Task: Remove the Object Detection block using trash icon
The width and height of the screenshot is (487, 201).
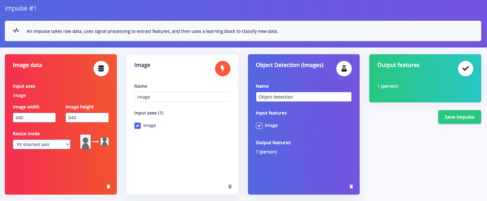Action: pyautogui.click(x=351, y=186)
